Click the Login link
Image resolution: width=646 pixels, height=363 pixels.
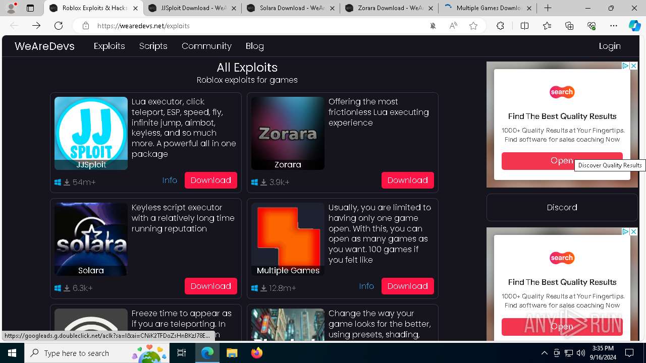[x=610, y=46]
